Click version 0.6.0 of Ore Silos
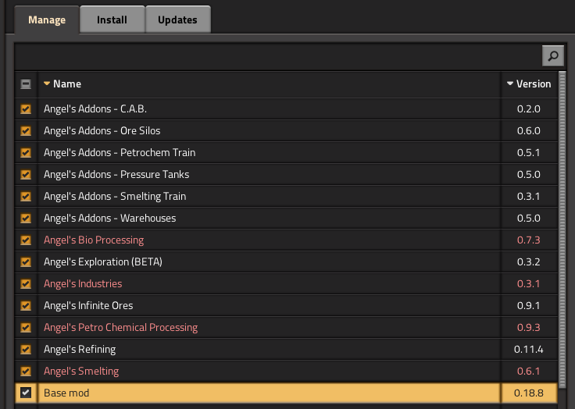The height and width of the screenshot is (409, 575). pyautogui.click(x=528, y=131)
